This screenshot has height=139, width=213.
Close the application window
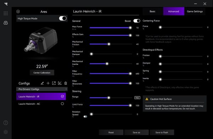(205, 4)
